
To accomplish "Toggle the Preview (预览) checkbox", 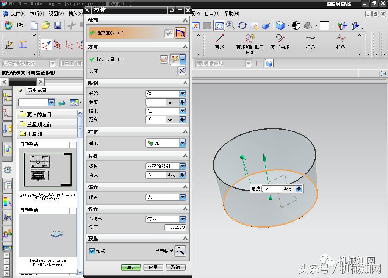I will [x=92, y=251].
